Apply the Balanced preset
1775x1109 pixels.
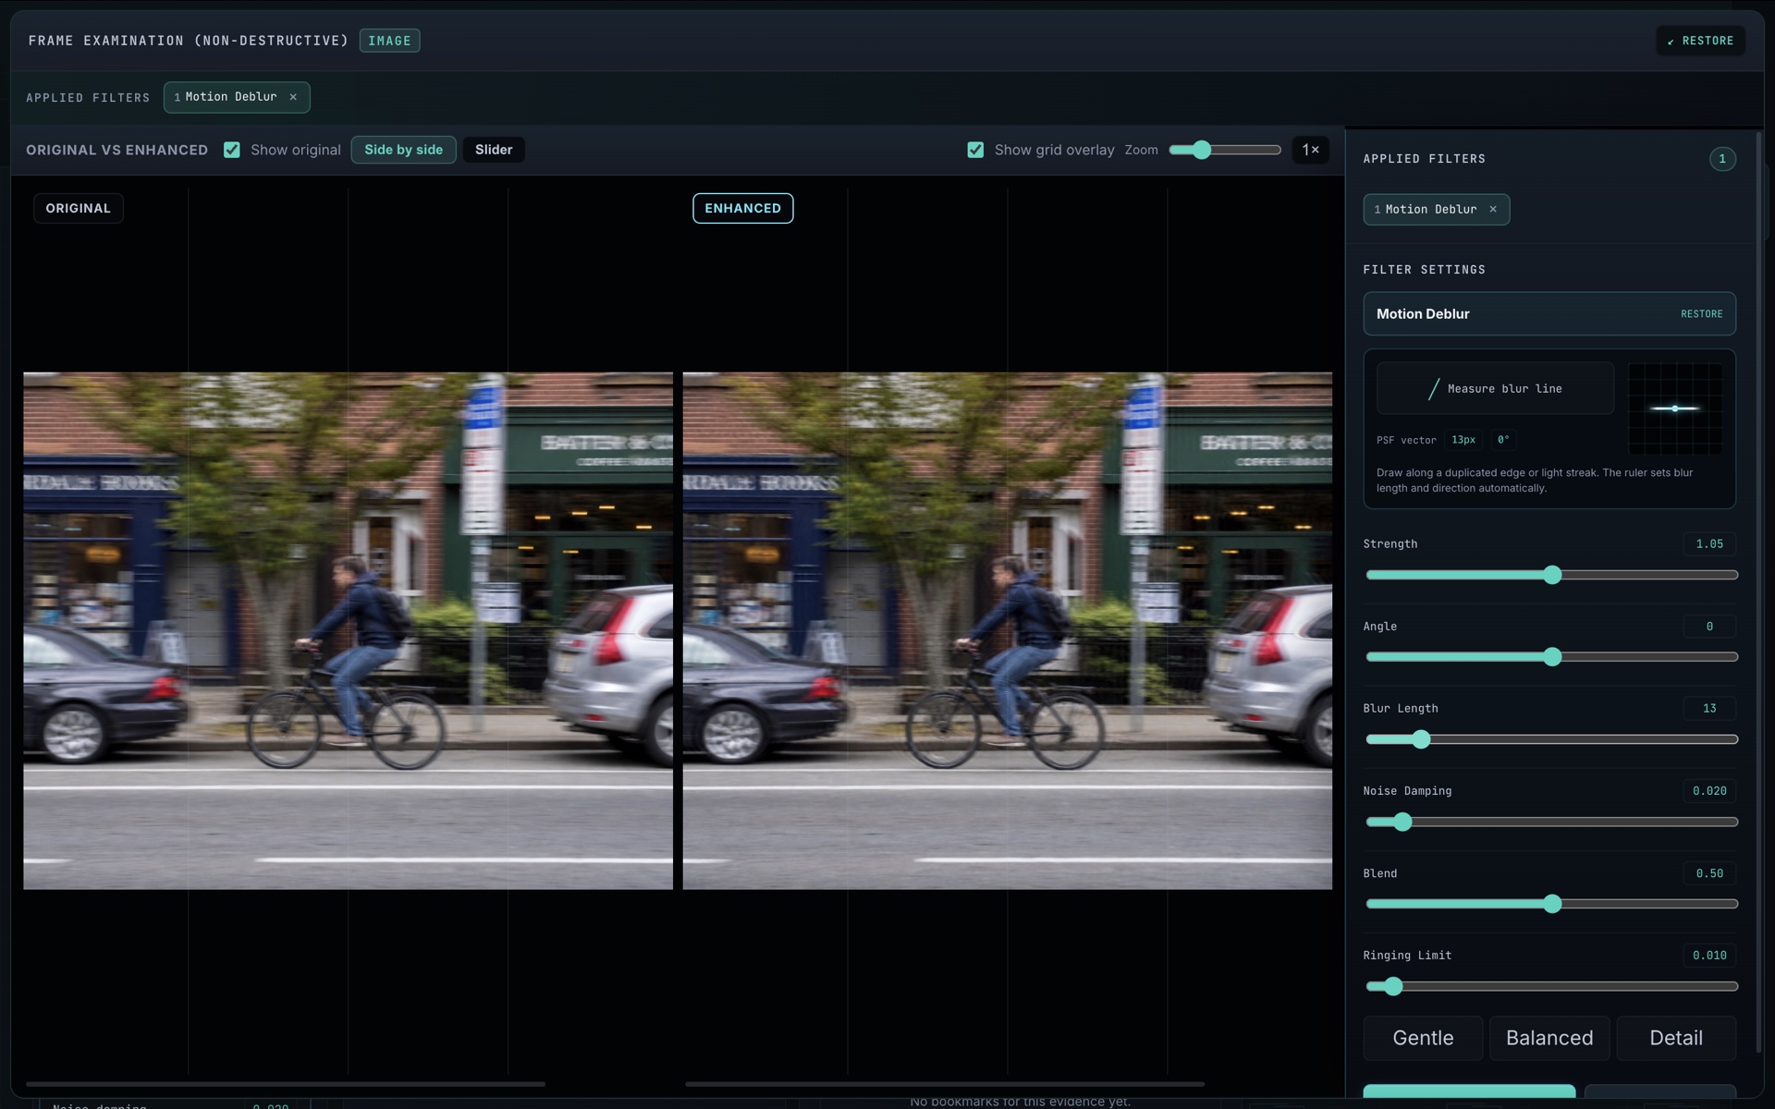coord(1549,1038)
